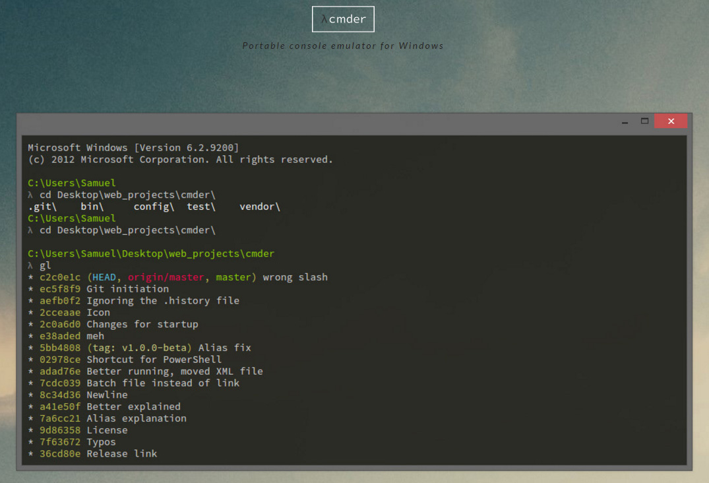Click the "gl" command at the prompt
709x483 pixels.
pos(46,265)
